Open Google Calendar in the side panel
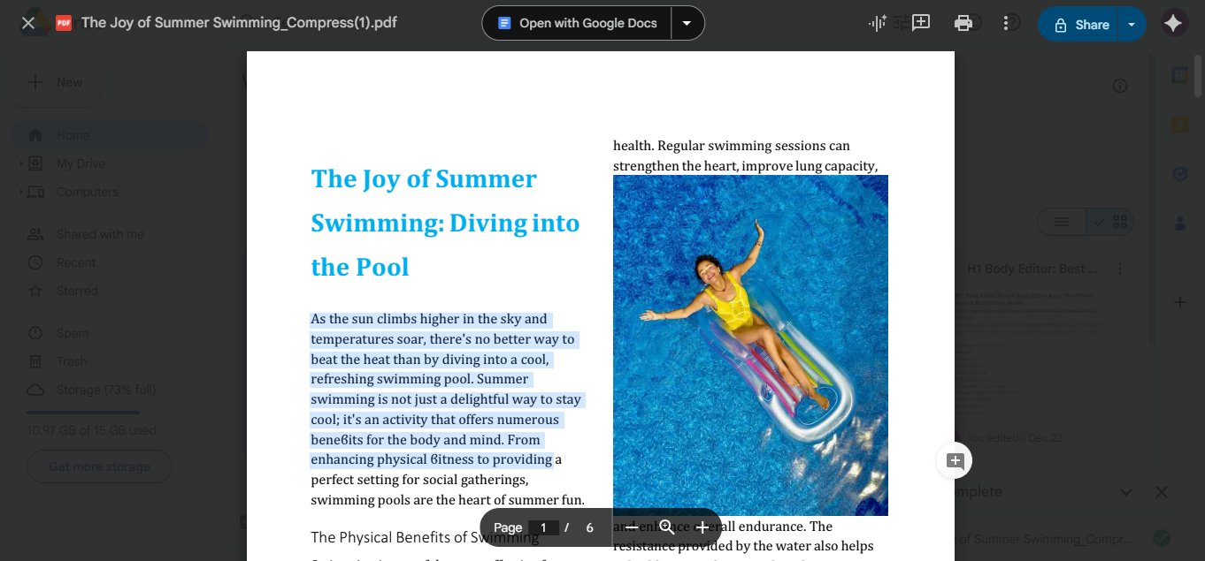1205x561 pixels. [x=1180, y=76]
